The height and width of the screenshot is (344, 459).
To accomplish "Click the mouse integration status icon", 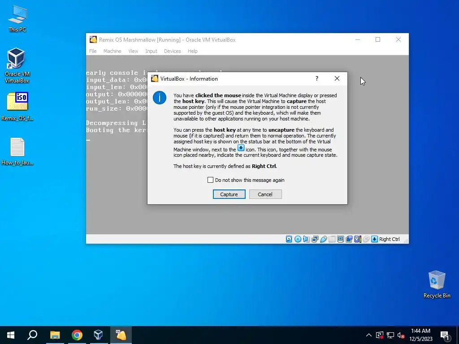I will pyautogui.click(x=366, y=239).
